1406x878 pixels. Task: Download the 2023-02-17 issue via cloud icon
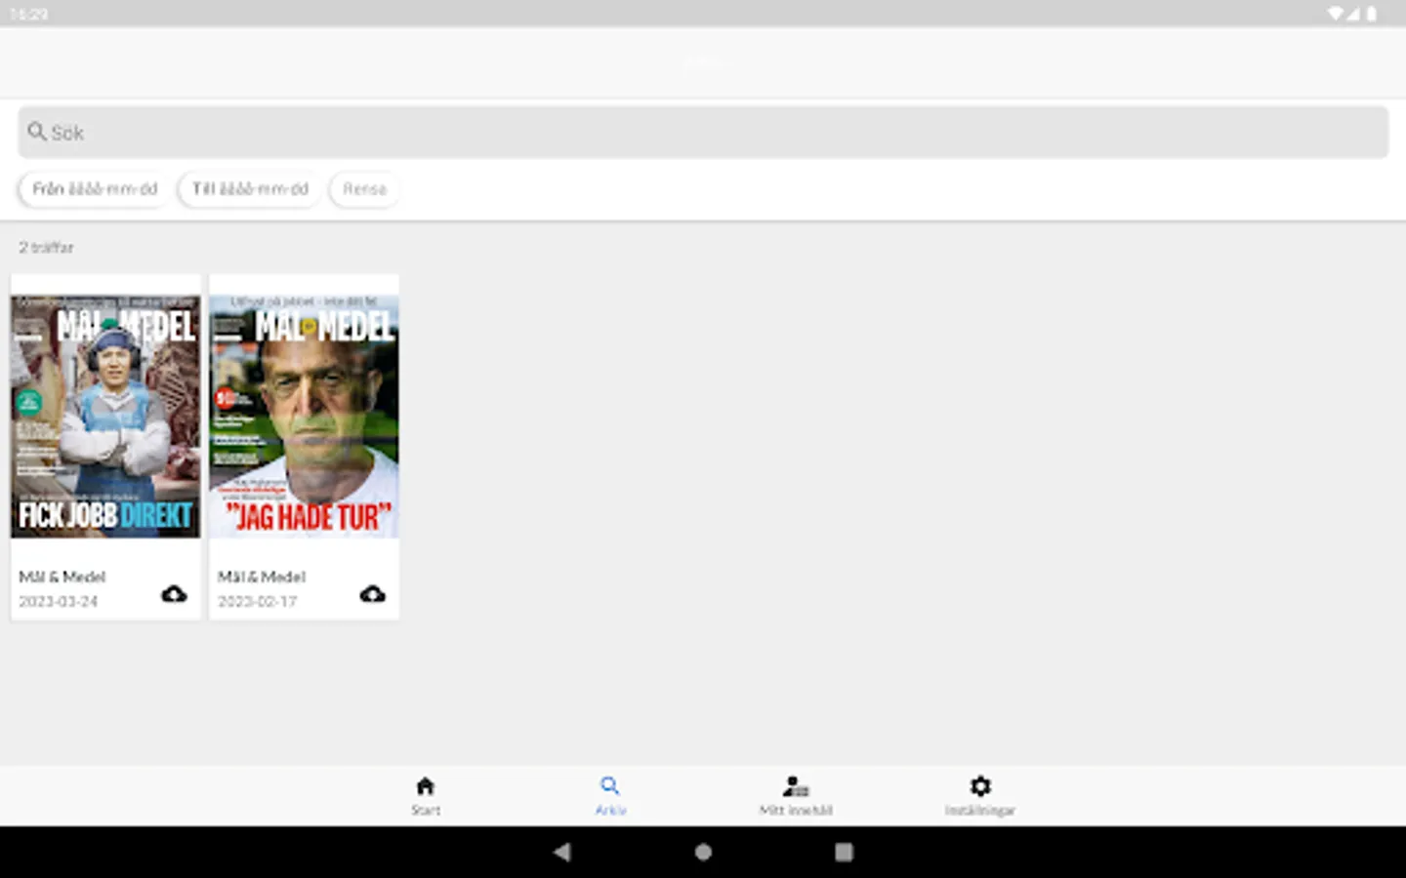372,593
